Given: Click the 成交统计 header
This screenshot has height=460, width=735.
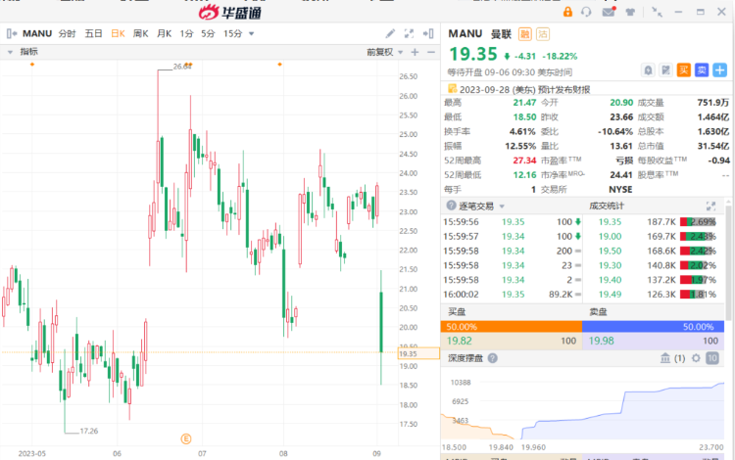Looking at the screenshot, I should [x=606, y=206].
